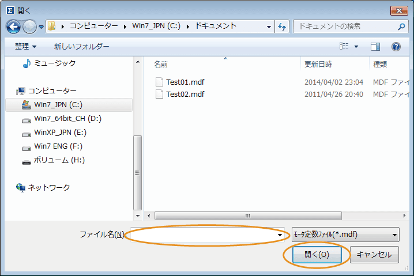
Task: Click the キャンセル button
Action: (374, 255)
